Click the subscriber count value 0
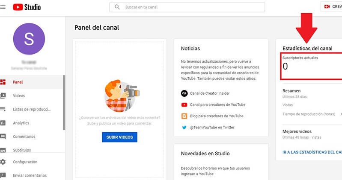342x180 pixels. (285, 66)
